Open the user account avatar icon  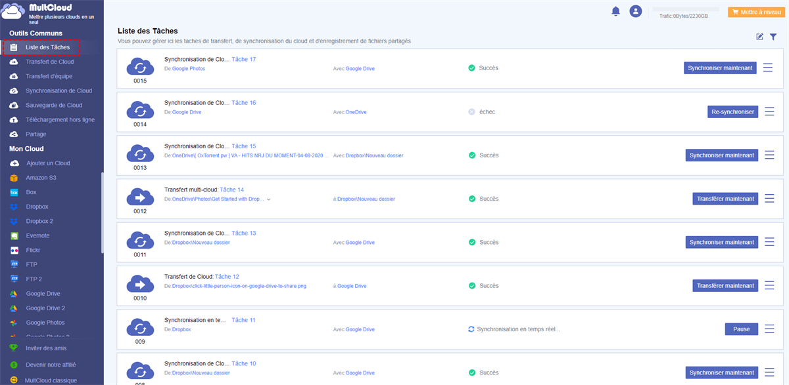(x=635, y=11)
